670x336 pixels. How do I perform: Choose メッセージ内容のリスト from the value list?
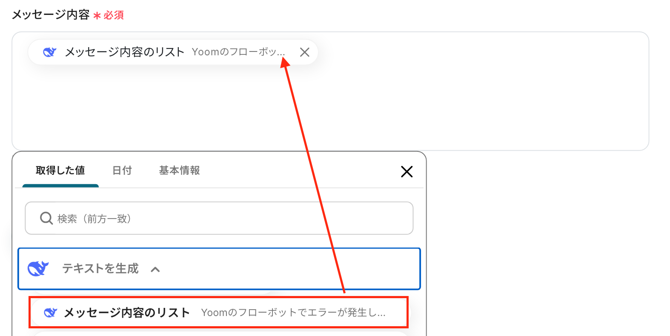pyautogui.click(x=218, y=313)
